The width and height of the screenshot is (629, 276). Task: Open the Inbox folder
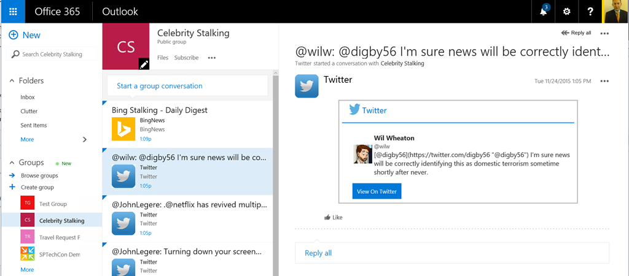point(28,97)
